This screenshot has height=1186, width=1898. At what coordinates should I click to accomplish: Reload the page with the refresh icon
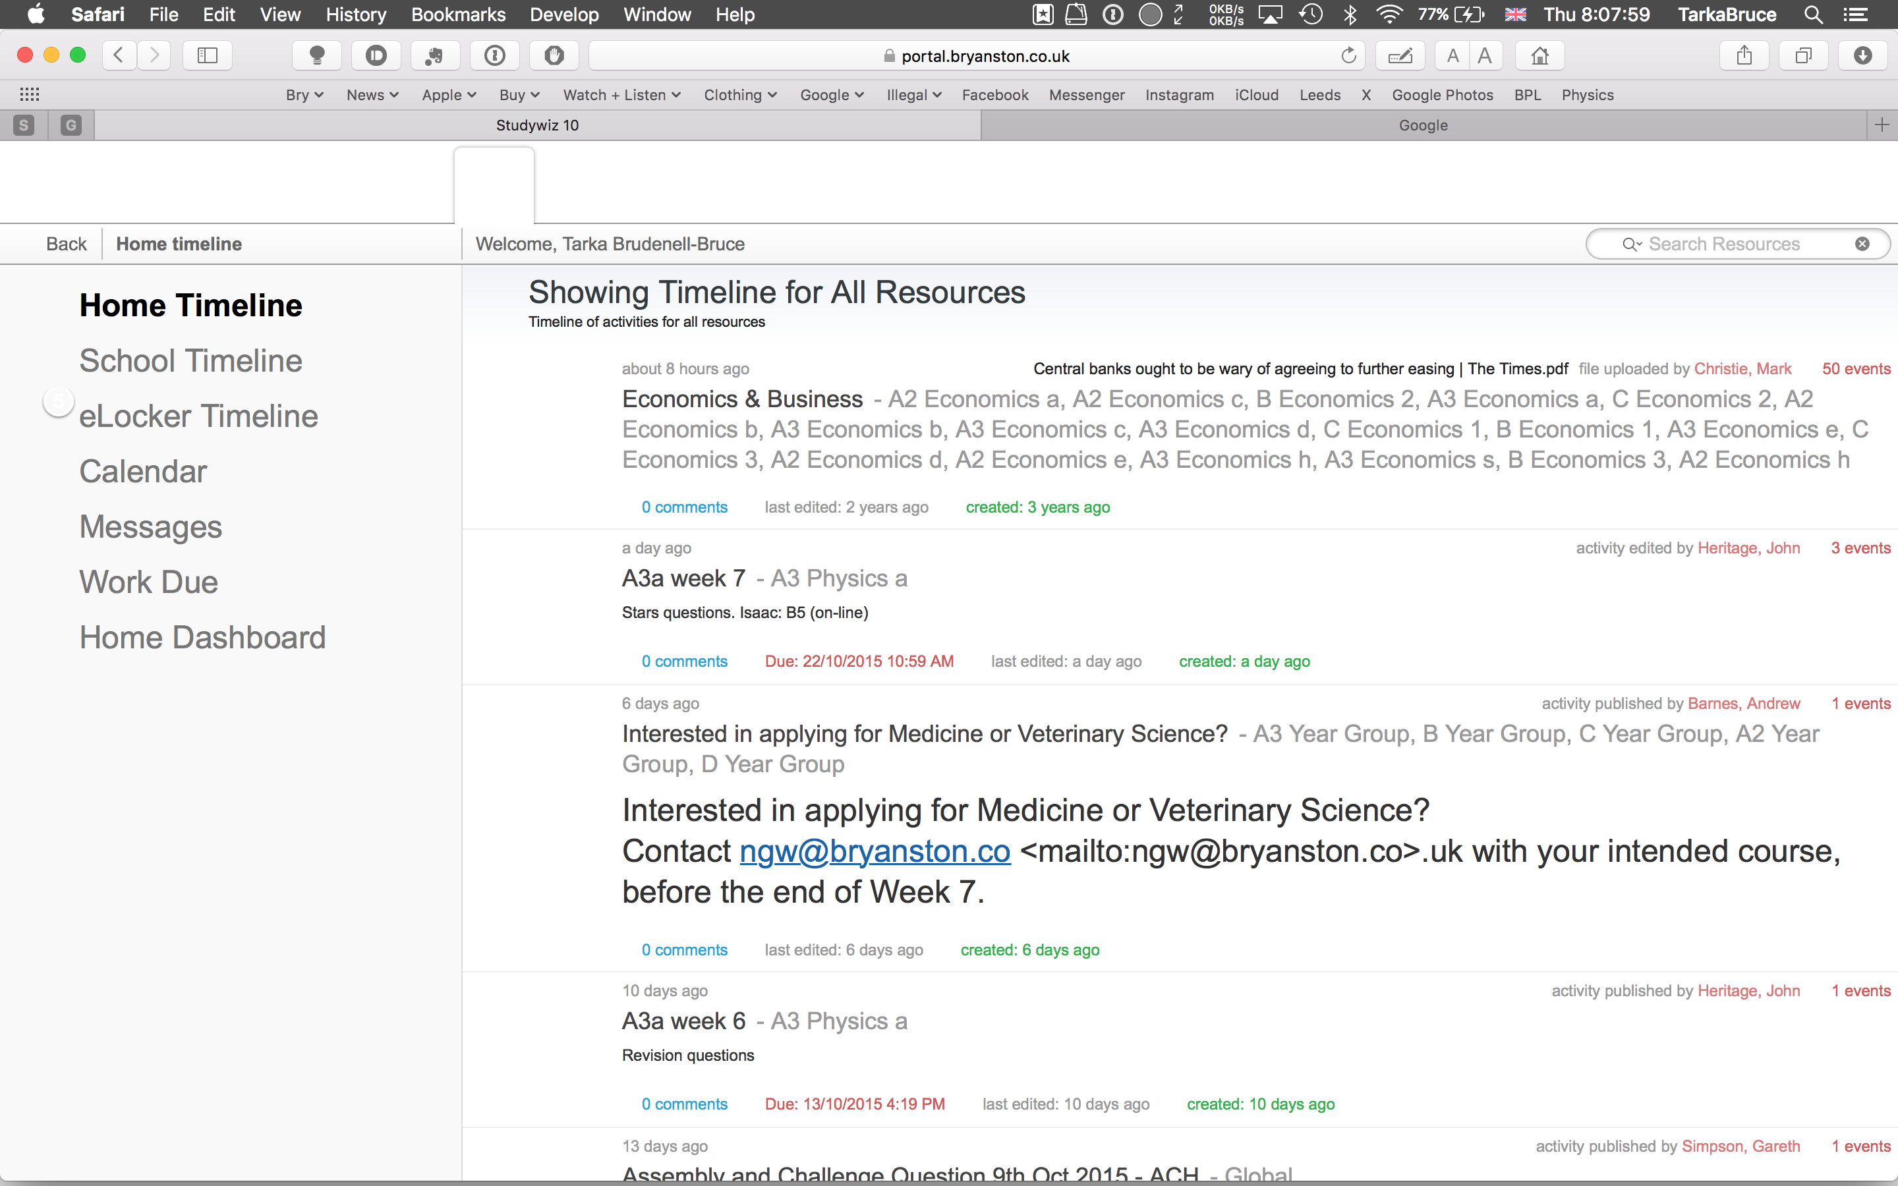[x=1348, y=56]
